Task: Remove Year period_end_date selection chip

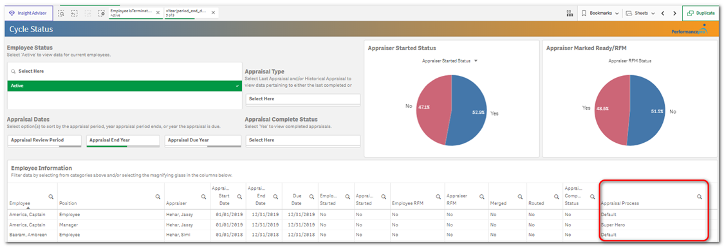Action: (x=213, y=13)
